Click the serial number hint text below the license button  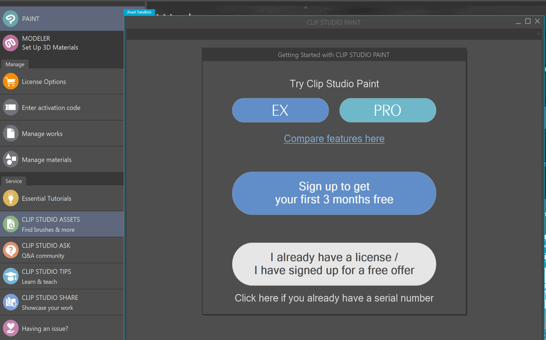coord(334,297)
